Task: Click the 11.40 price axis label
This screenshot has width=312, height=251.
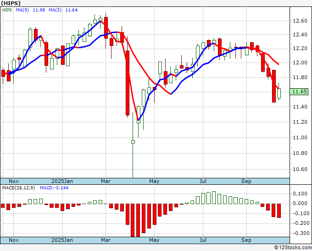Action: point(300,107)
